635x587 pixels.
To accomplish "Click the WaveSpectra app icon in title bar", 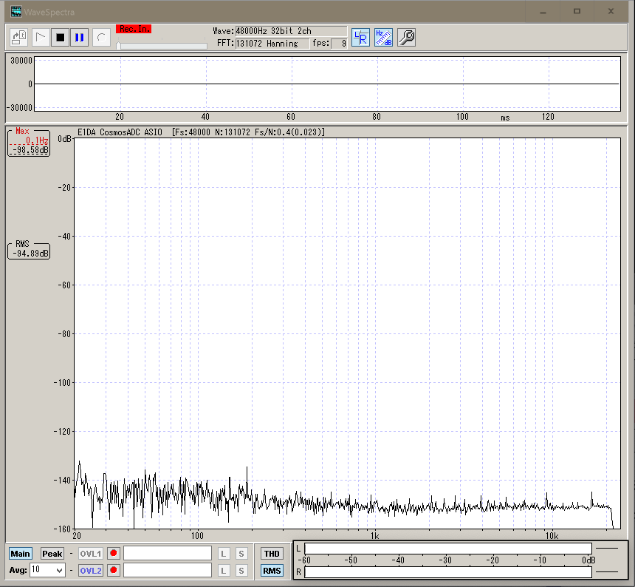I will (x=16, y=12).
